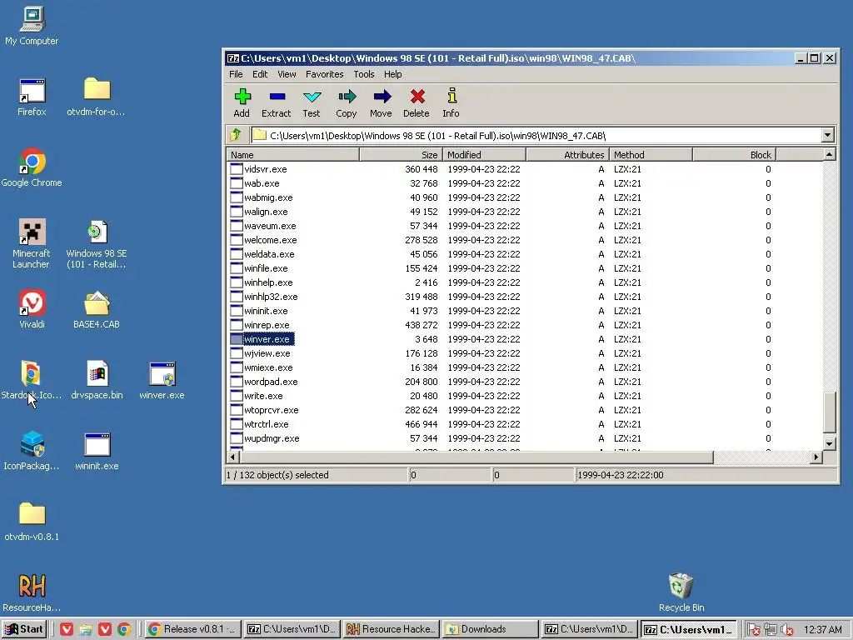Switch to Downloads taskbar window

pyautogui.click(x=490, y=629)
